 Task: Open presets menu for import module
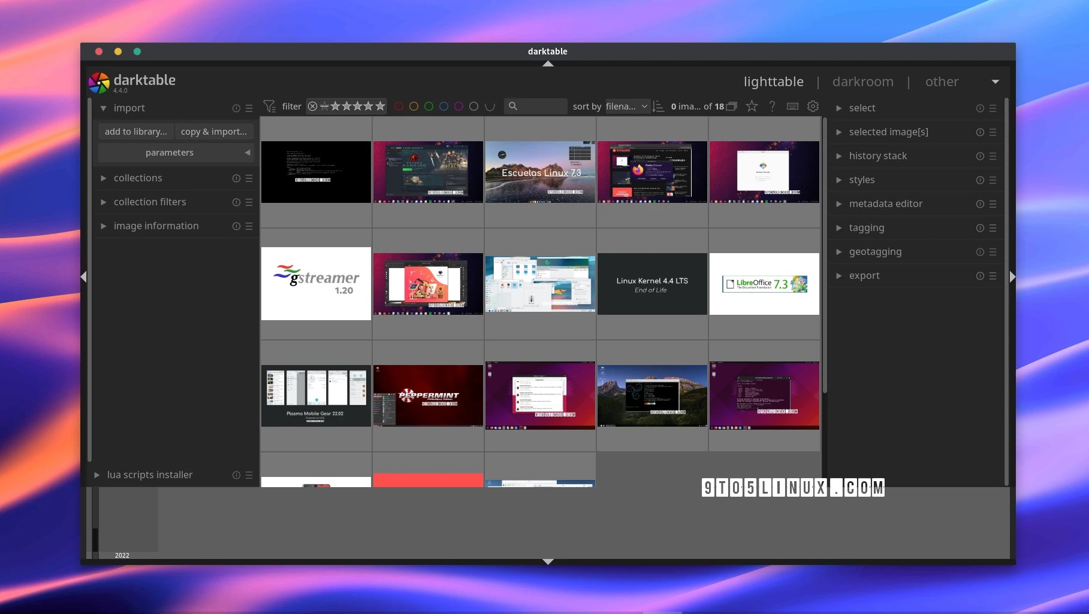click(249, 108)
